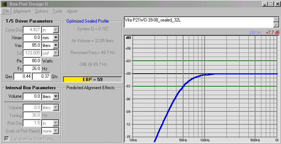Click the yellow EBP = 59 indicator bar

(92, 80)
